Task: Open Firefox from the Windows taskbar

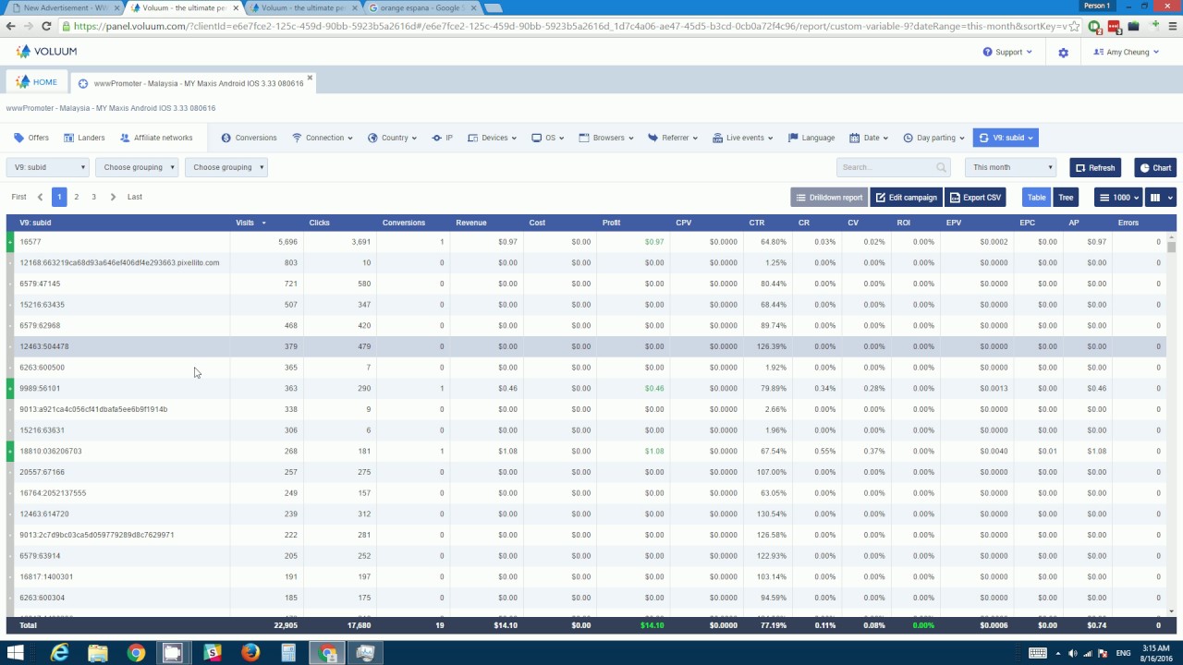Action: coord(250,653)
